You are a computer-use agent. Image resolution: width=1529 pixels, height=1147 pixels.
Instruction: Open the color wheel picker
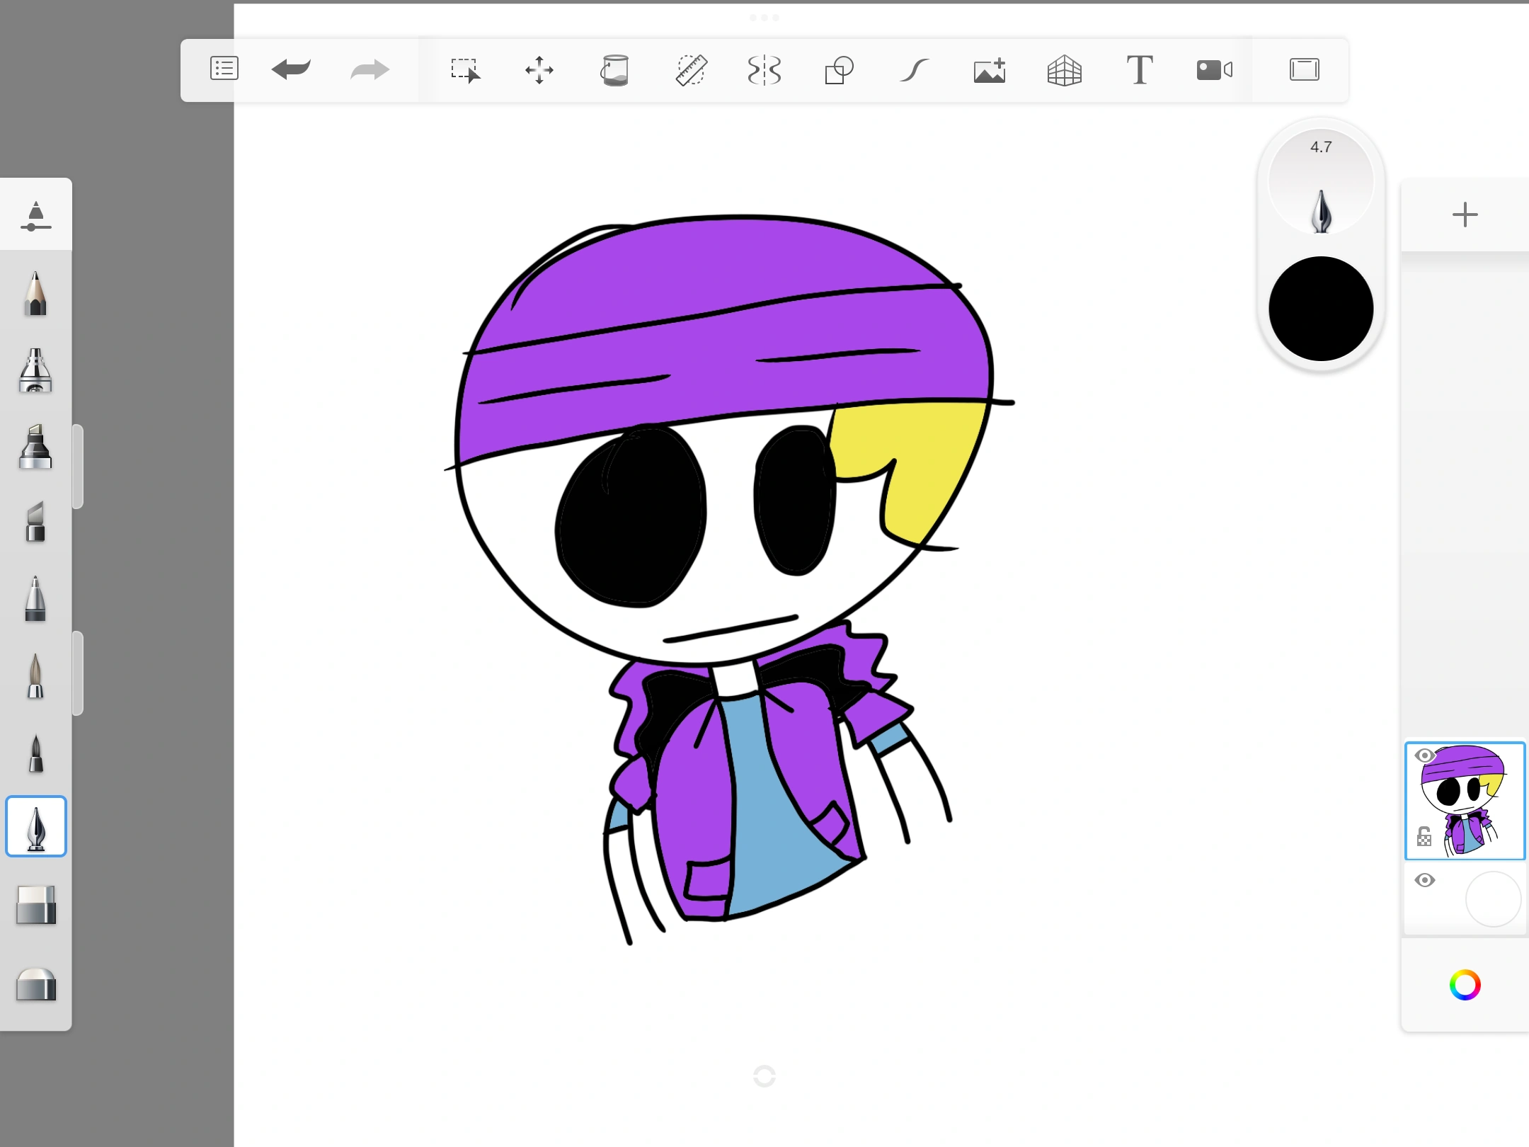pos(1465,984)
